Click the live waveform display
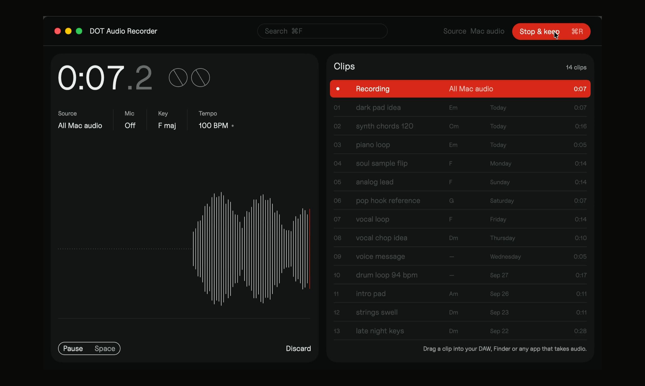The width and height of the screenshot is (645, 386). tap(184, 249)
